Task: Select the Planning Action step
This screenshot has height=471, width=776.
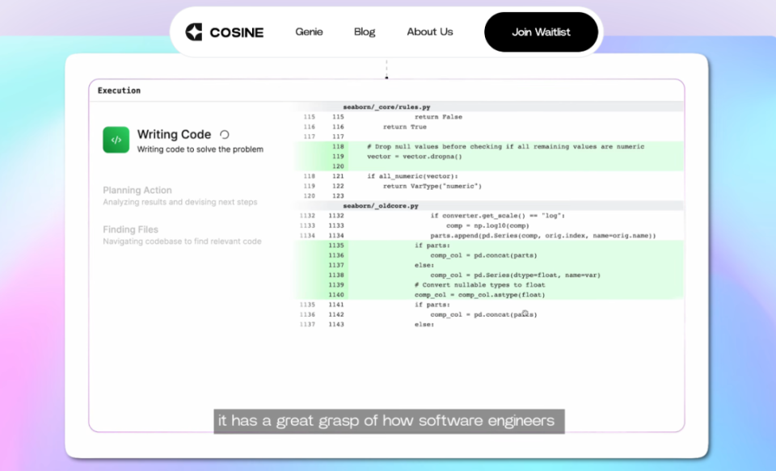Action: pyautogui.click(x=137, y=191)
